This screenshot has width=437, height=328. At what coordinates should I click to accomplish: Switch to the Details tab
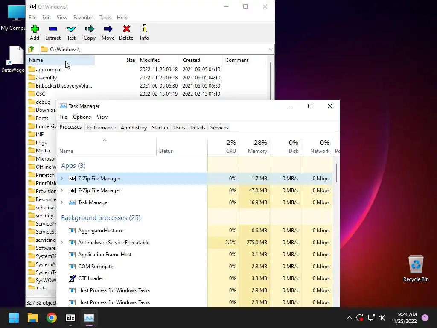(198, 127)
